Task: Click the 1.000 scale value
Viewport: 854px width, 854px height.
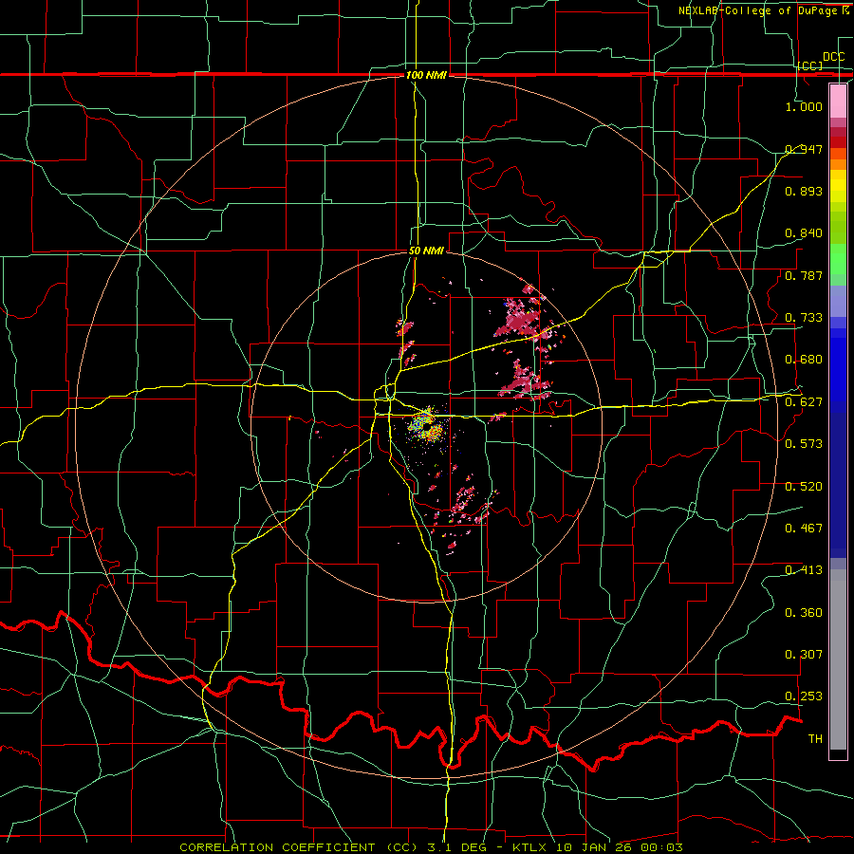Action: tap(804, 106)
